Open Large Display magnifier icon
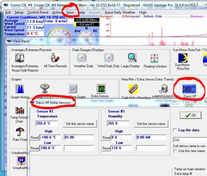The width and height of the screenshot is (207, 176). click(132, 58)
